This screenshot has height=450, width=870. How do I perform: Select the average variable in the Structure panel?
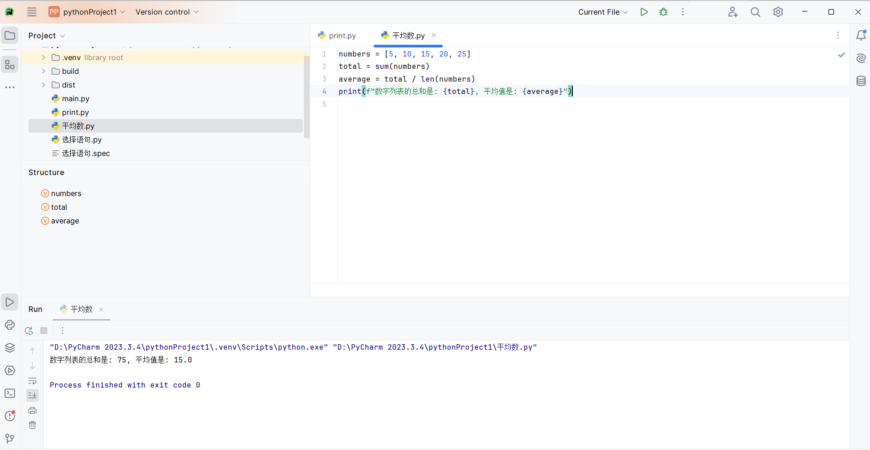(x=65, y=221)
